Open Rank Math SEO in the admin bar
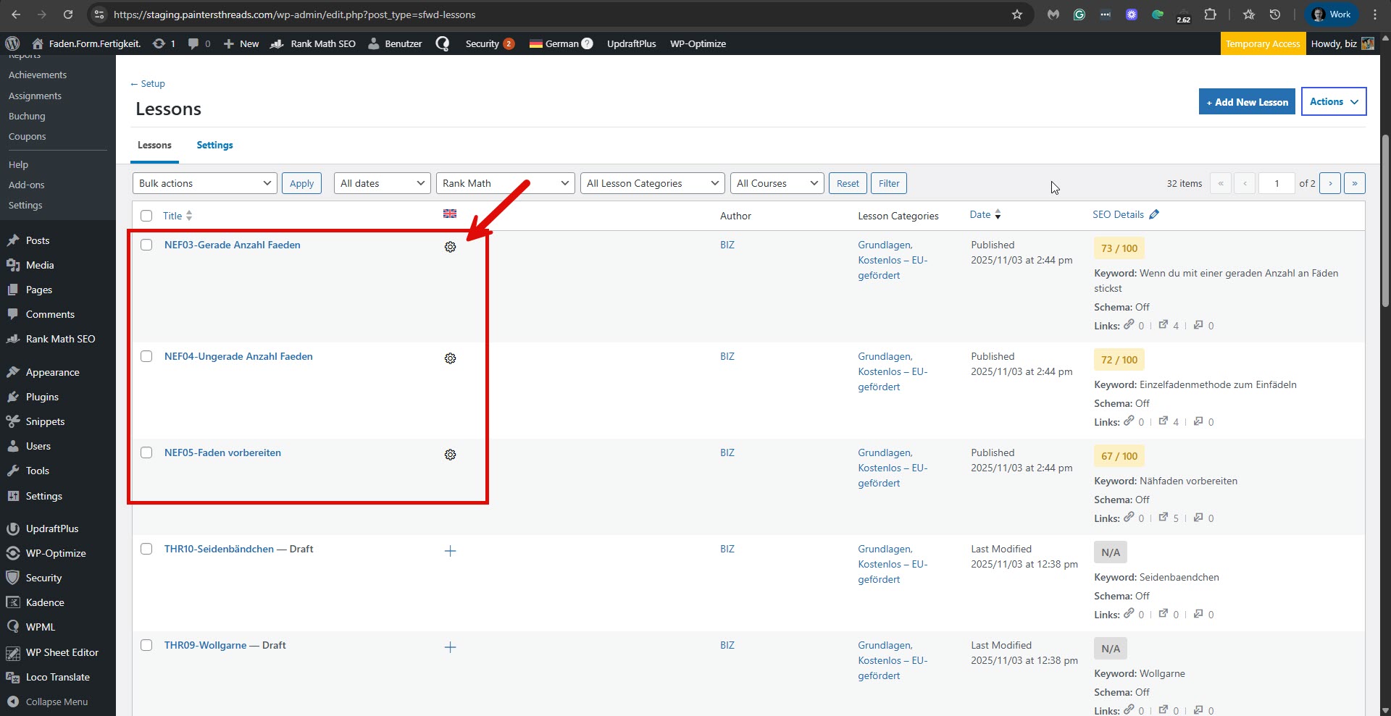 pos(314,43)
